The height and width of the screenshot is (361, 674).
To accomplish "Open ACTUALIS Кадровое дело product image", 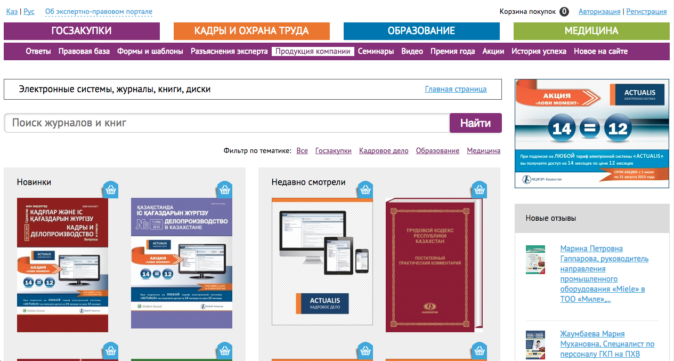I will tap(322, 262).
